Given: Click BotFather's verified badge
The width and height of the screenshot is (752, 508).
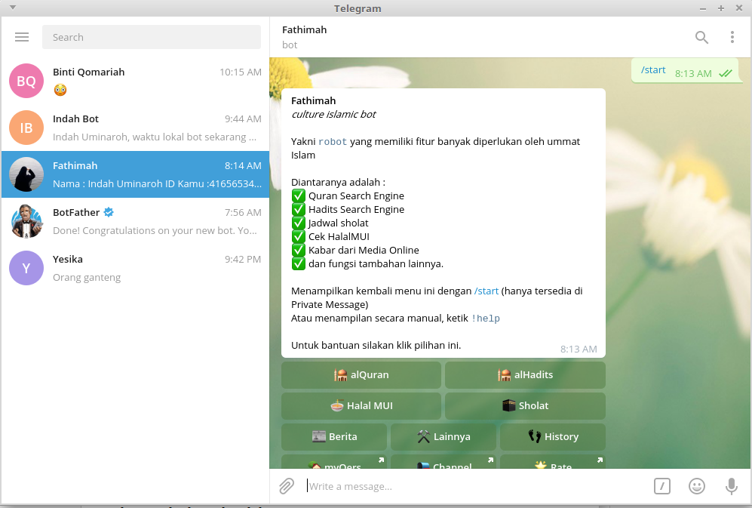Looking at the screenshot, I should point(109,212).
